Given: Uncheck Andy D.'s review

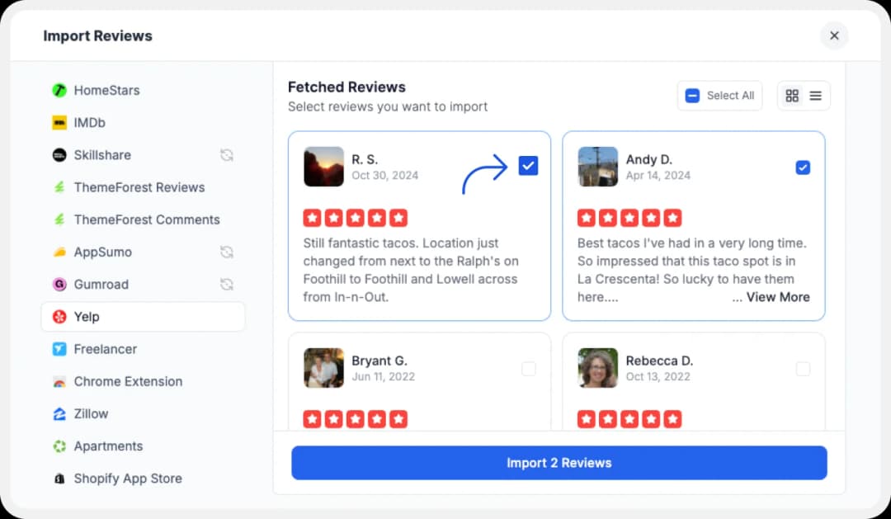Looking at the screenshot, I should [x=803, y=167].
